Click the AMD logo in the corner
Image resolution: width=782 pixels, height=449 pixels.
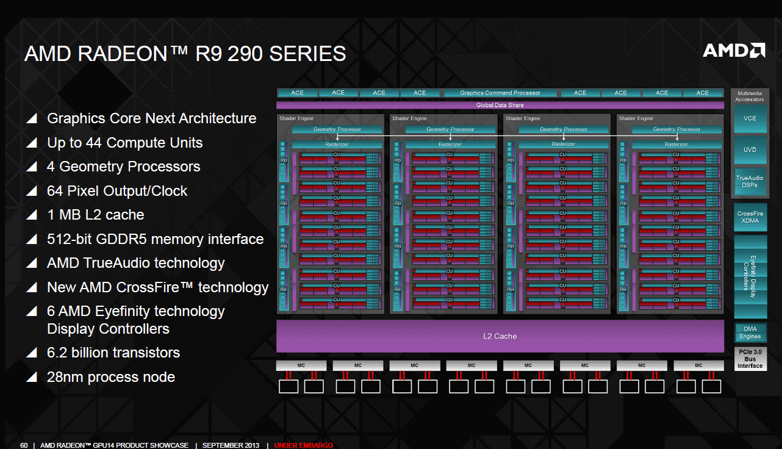(x=734, y=50)
